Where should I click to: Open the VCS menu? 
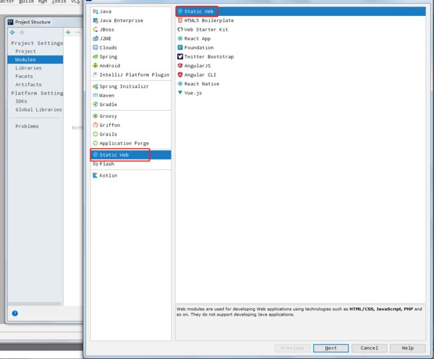[x=75, y=1]
